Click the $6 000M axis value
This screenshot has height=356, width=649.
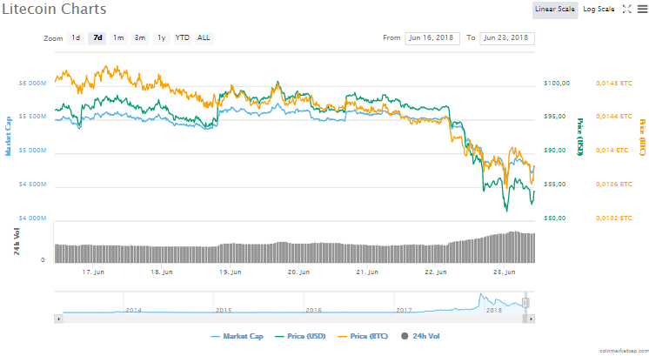pyautogui.click(x=32, y=84)
